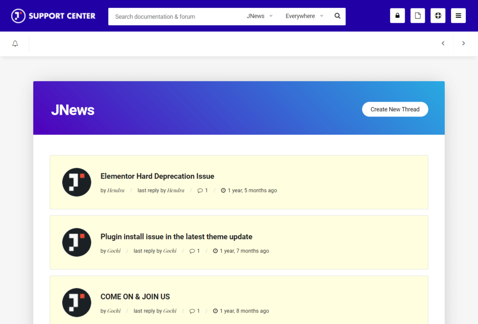Click the Support Center logo icon
The height and width of the screenshot is (324, 478).
tap(17, 15)
